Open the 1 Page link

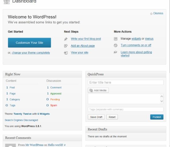tap(11, 94)
